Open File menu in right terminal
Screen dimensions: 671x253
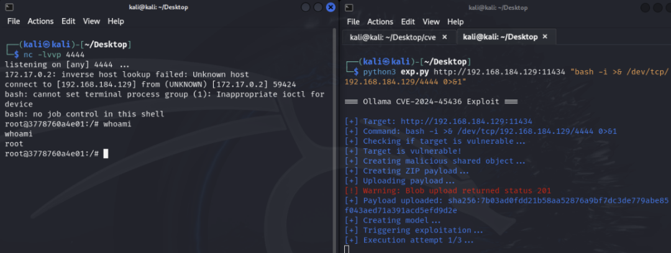coord(353,21)
